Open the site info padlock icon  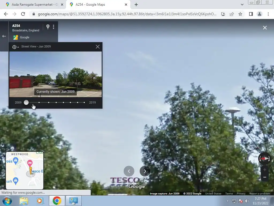34,14
